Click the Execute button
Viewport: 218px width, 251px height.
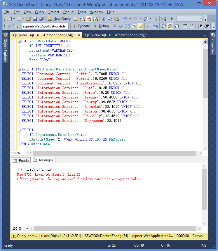click(81, 26)
